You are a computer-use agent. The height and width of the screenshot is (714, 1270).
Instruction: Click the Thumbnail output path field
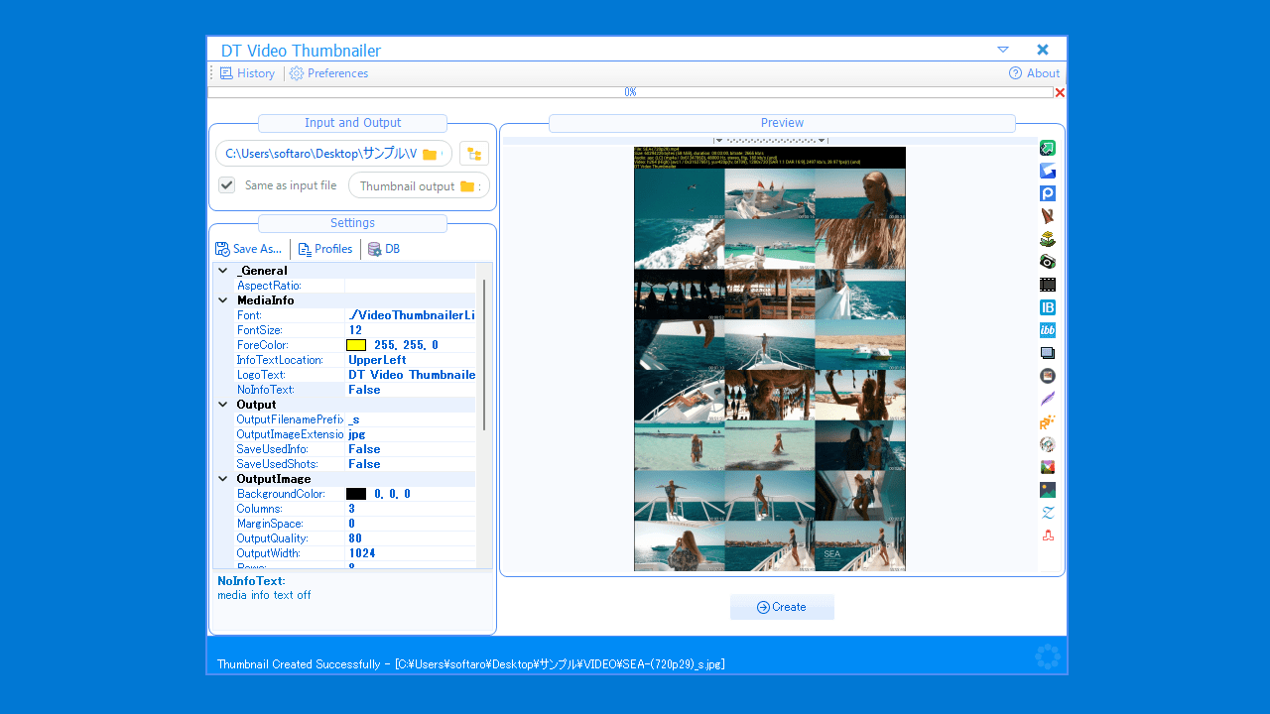[419, 185]
